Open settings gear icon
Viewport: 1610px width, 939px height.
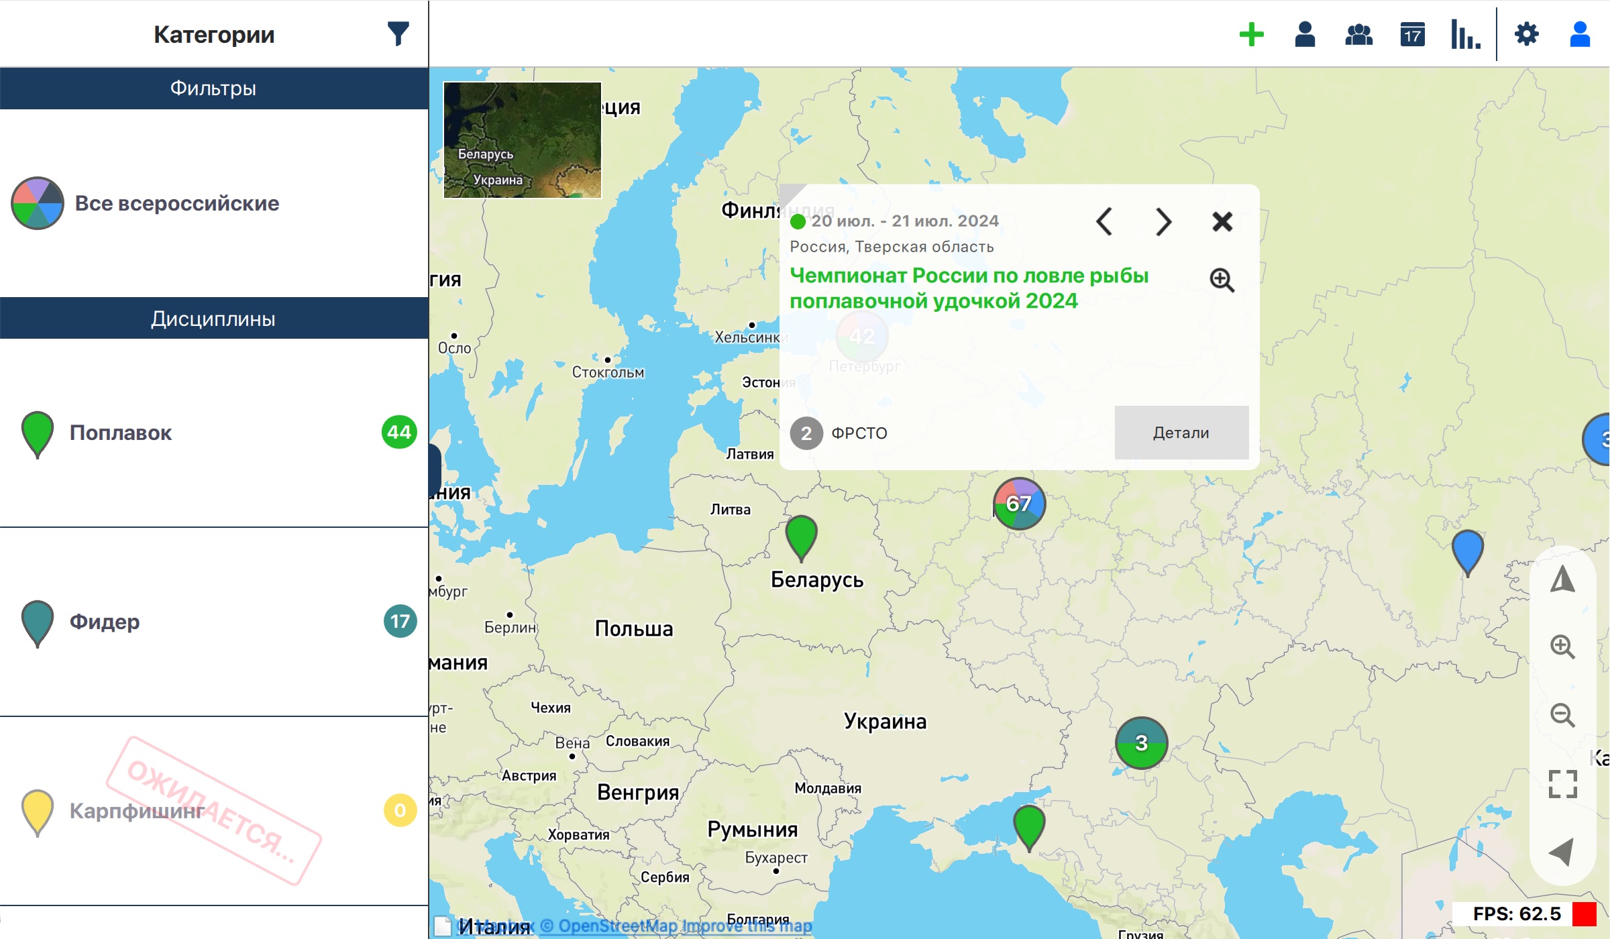click(x=1526, y=34)
